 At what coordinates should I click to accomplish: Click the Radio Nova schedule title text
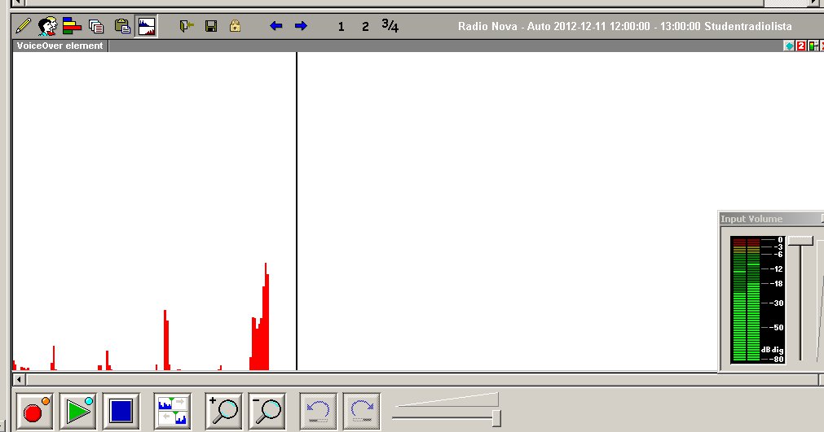tap(625, 26)
